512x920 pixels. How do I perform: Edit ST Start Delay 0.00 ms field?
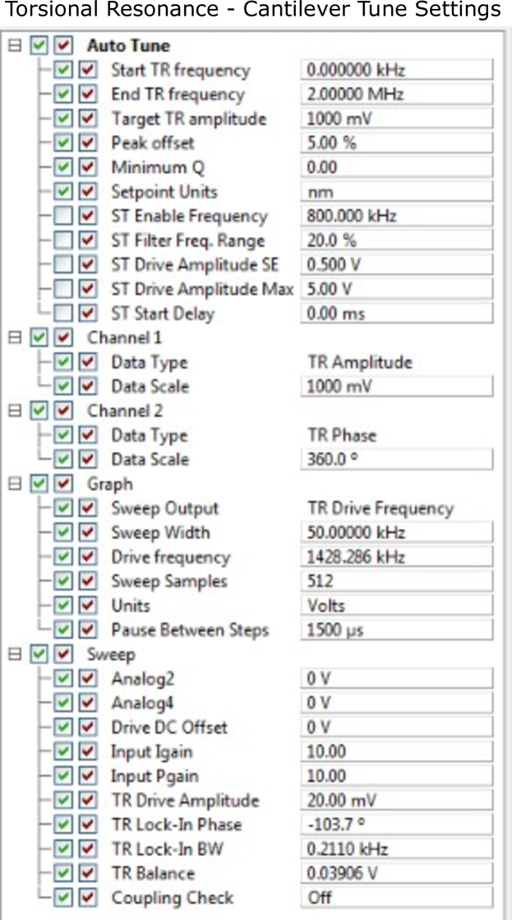coord(397,314)
